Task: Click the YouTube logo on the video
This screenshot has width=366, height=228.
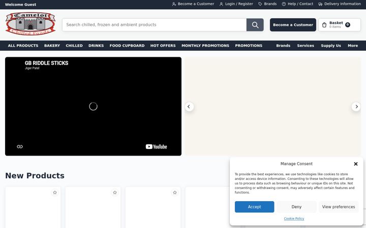Action: [x=156, y=146]
